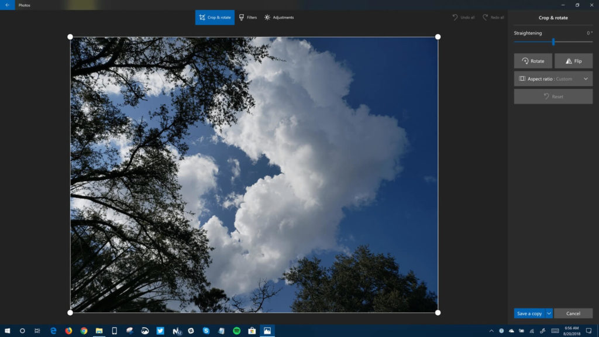This screenshot has width=599, height=337.
Task: Open Spotify from the taskbar
Action: [236, 331]
